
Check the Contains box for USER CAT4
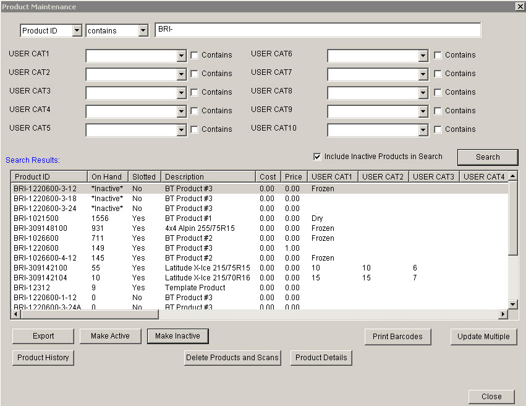194,111
